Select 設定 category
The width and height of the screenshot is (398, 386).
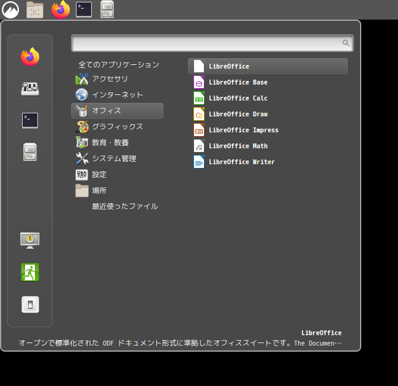118,175
